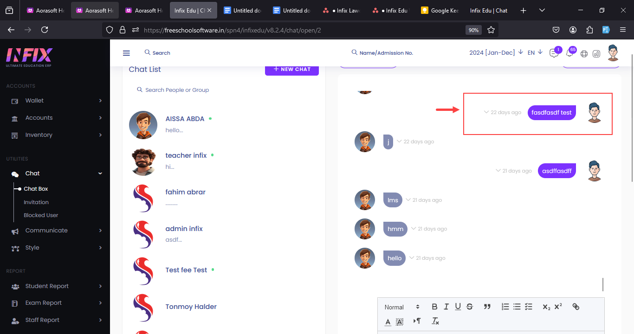The width and height of the screenshot is (634, 334).
Task: Open options arrow for 'fasdfasdf test' message
Action: pos(486,112)
